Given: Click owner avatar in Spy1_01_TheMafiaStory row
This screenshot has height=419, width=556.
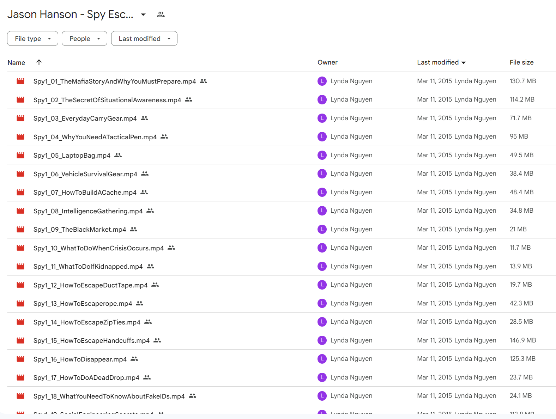Looking at the screenshot, I should (322, 81).
